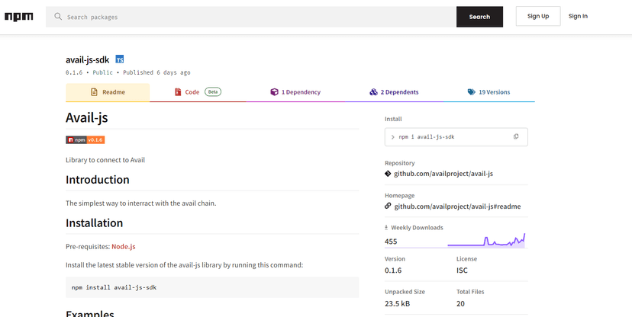Open the 1 Dependency tab
632x317 pixels.
pos(295,92)
